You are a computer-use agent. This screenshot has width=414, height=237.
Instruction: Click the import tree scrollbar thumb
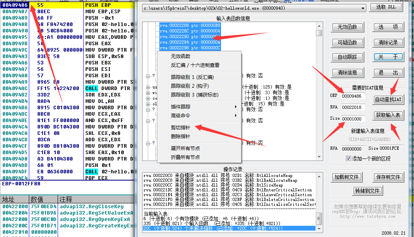(319, 33)
